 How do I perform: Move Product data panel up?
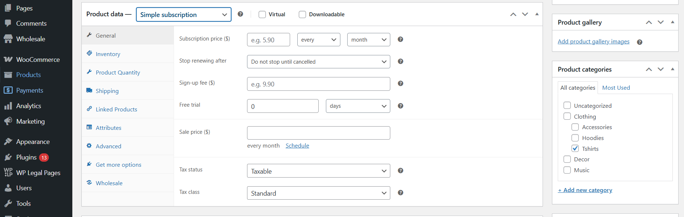[513, 14]
